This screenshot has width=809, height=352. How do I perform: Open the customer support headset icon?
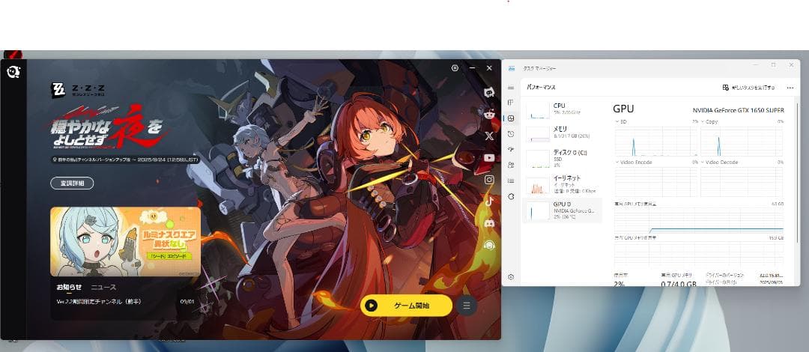(x=489, y=245)
